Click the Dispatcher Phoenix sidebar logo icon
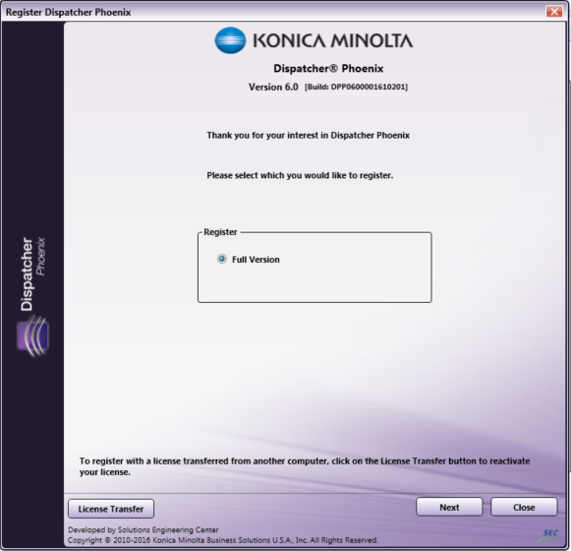571x551 pixels. tap(32, 336)
